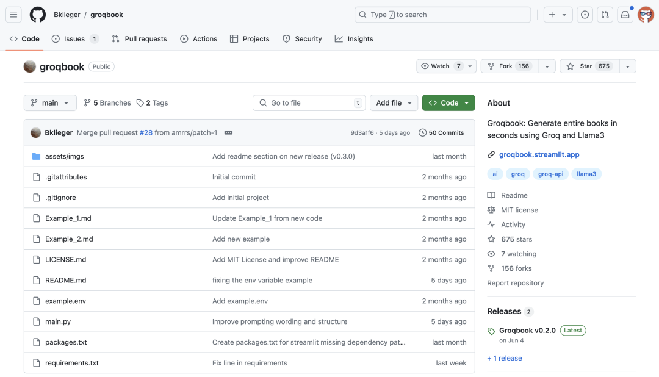This screenshot has height=377, width=659.
Task: Open the notifications inbox
Action: click(625, 15)
